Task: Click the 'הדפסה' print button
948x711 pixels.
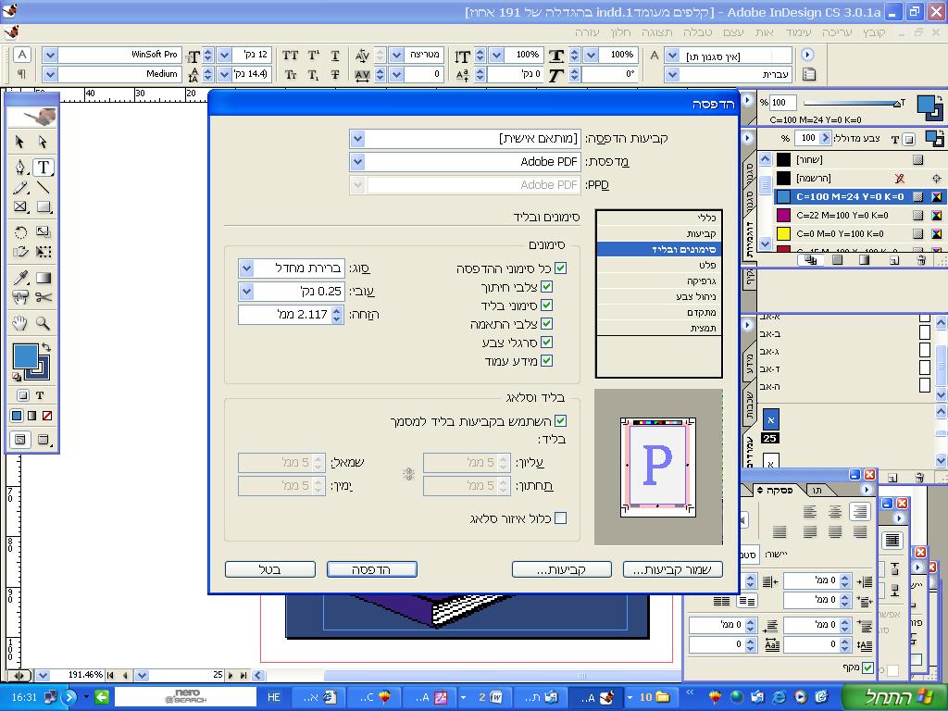Action: [371, 569]
